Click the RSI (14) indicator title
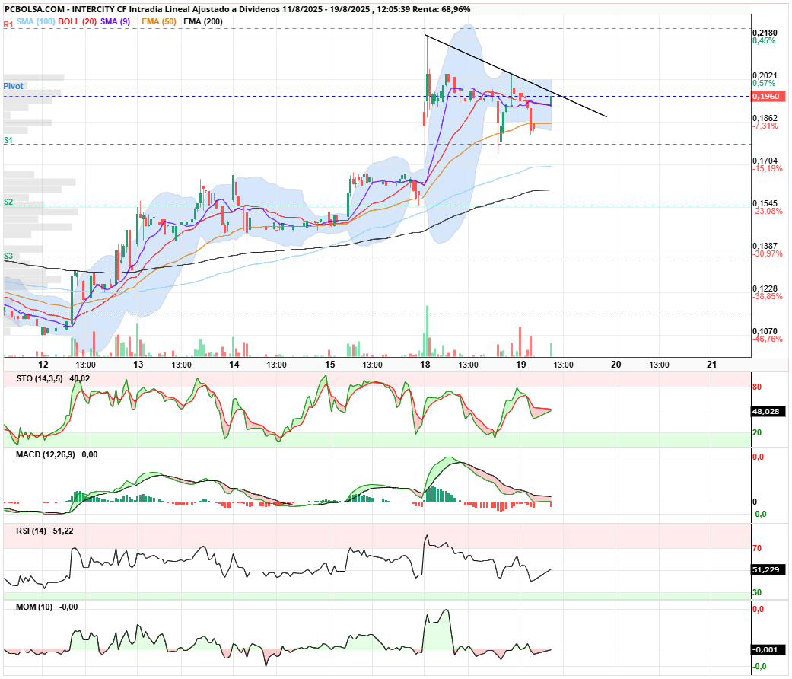The width and height of the screenshot is (792, 679). click(x=30, y=531)
